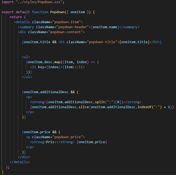Click "oneitem.additionalDesc &&" condition line
This screenshot has height=175, width=176.
(50, 92)
